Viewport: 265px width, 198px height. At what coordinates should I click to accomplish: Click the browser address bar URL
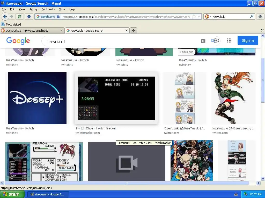pos(126,17)
